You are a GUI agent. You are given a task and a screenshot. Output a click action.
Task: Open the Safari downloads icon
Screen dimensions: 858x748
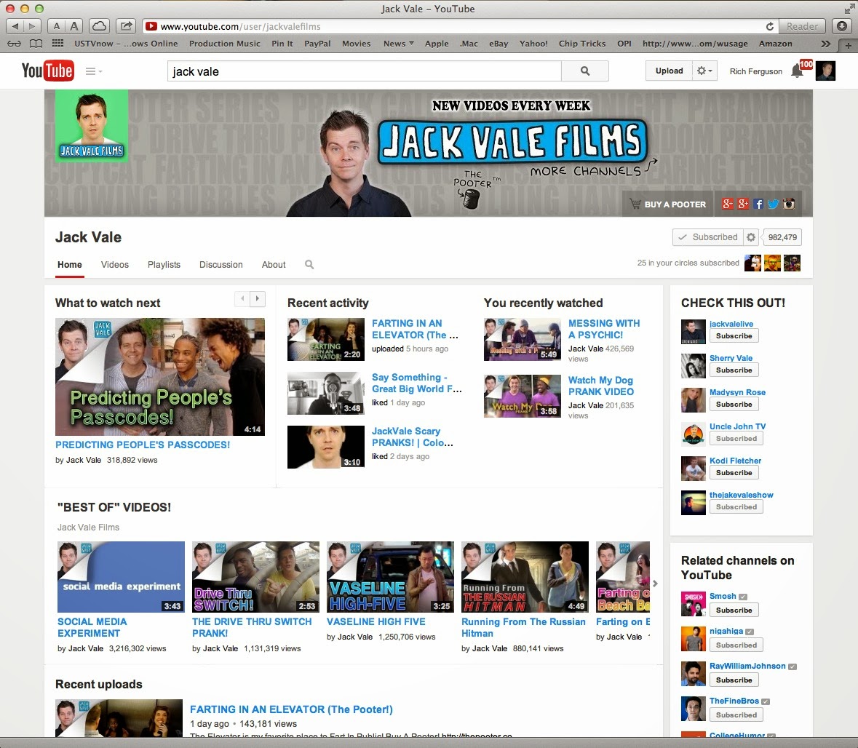(842, 26)
